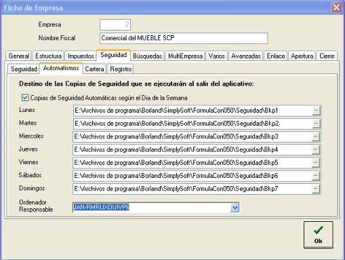The image size is (345, 260).
Task: Click the browse button for Lunes path
Action: tap(316, 111)
